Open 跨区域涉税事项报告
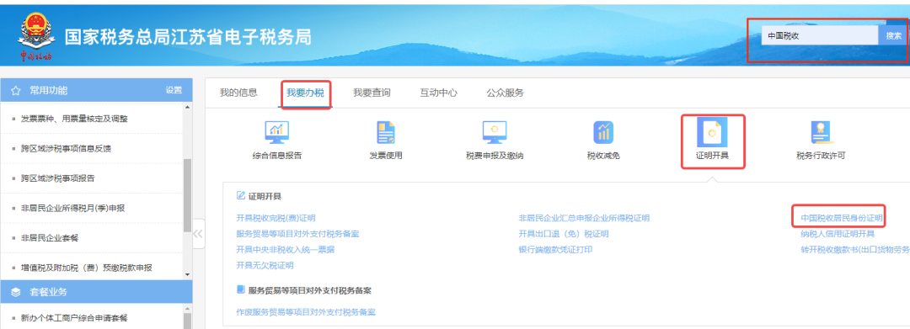This screenshot has width=910, height=329. click(57, 178)
